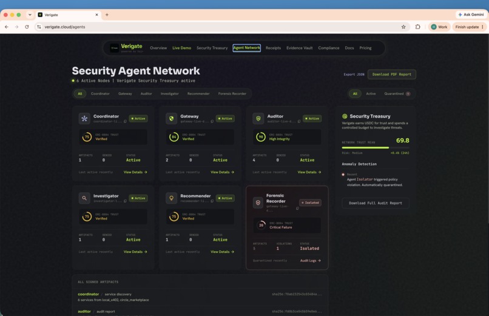Viewport: 489px width, 316px height.
Task: Click the Ask Gemini button
Action: click(471, 15)
